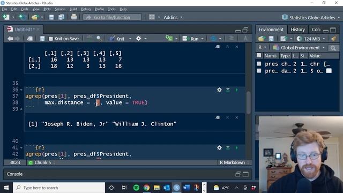Insert a new code chunk icon
343x193 pixels.
tap(169, 38)
